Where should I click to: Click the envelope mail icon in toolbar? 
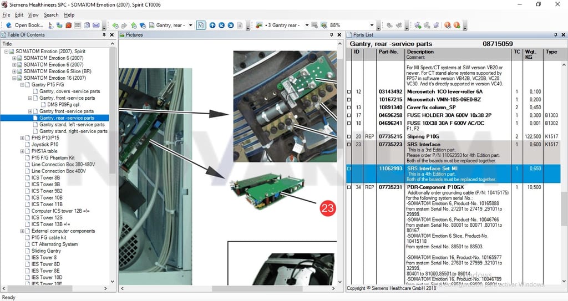coord(96,25)
